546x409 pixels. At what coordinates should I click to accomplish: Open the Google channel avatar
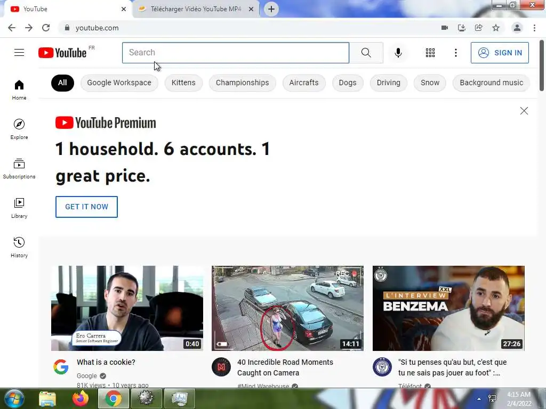tap(61, 367)
